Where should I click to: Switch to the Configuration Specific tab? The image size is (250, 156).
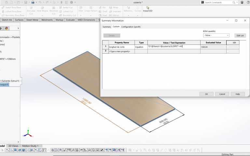(x=131, y=27)
